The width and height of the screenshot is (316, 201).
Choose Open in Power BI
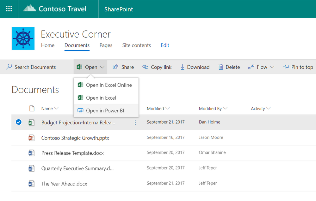point(106,110)
